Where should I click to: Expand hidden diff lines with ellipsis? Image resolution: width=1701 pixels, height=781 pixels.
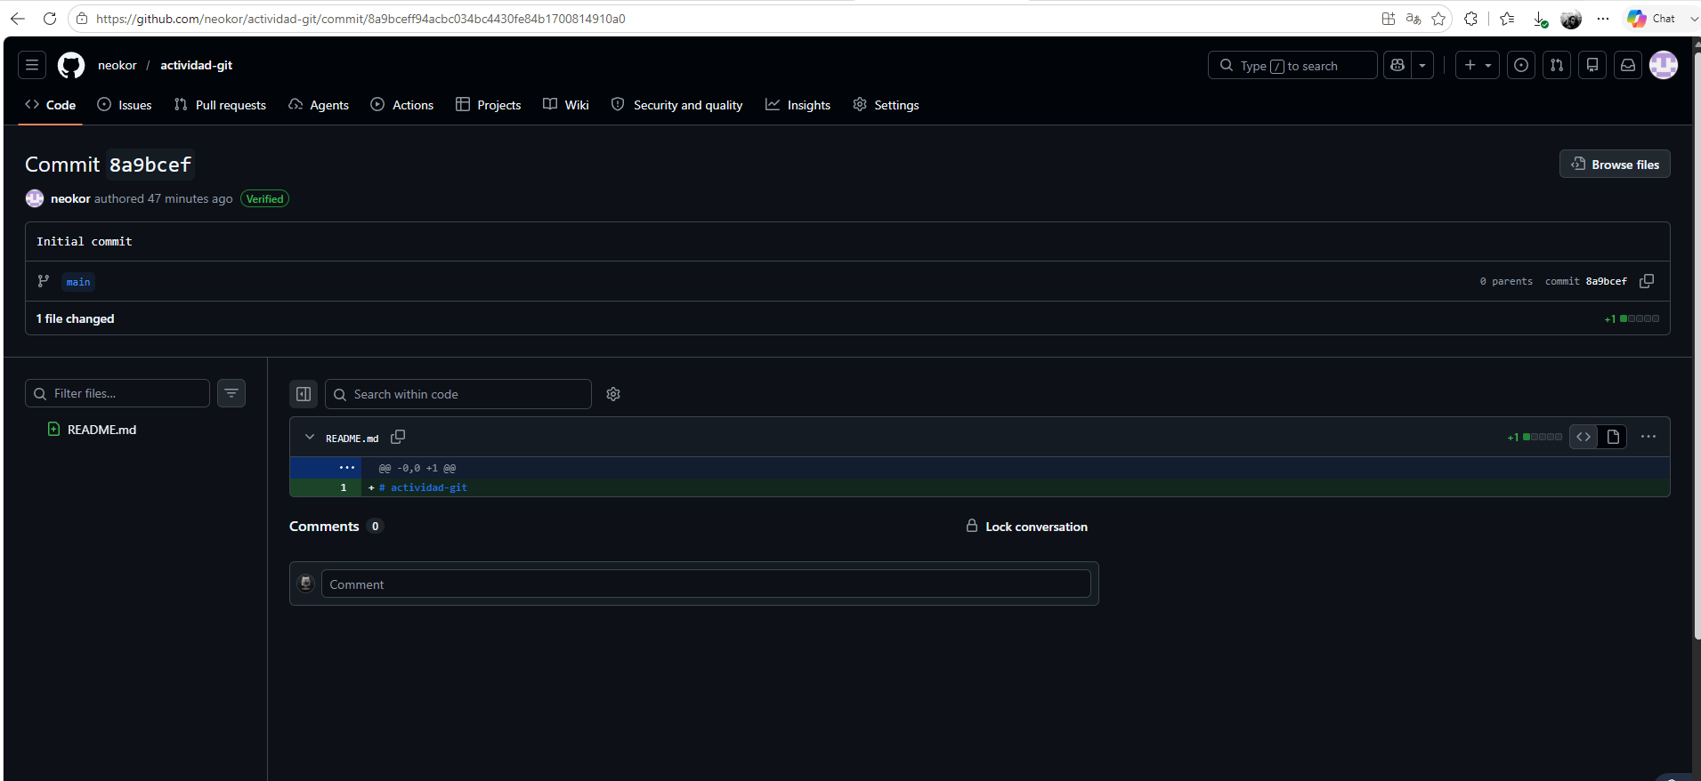346,468
